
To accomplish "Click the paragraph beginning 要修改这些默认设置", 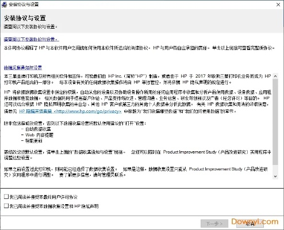I will coord(137,155).
